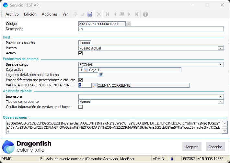Click the Save (floppy disk) toolbar icon
Image resolution: width=230 pixels, height=163 pixels.
[x=90, y=14]
